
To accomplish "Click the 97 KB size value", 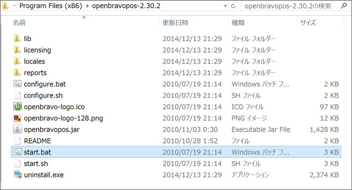I will [329, 107].
